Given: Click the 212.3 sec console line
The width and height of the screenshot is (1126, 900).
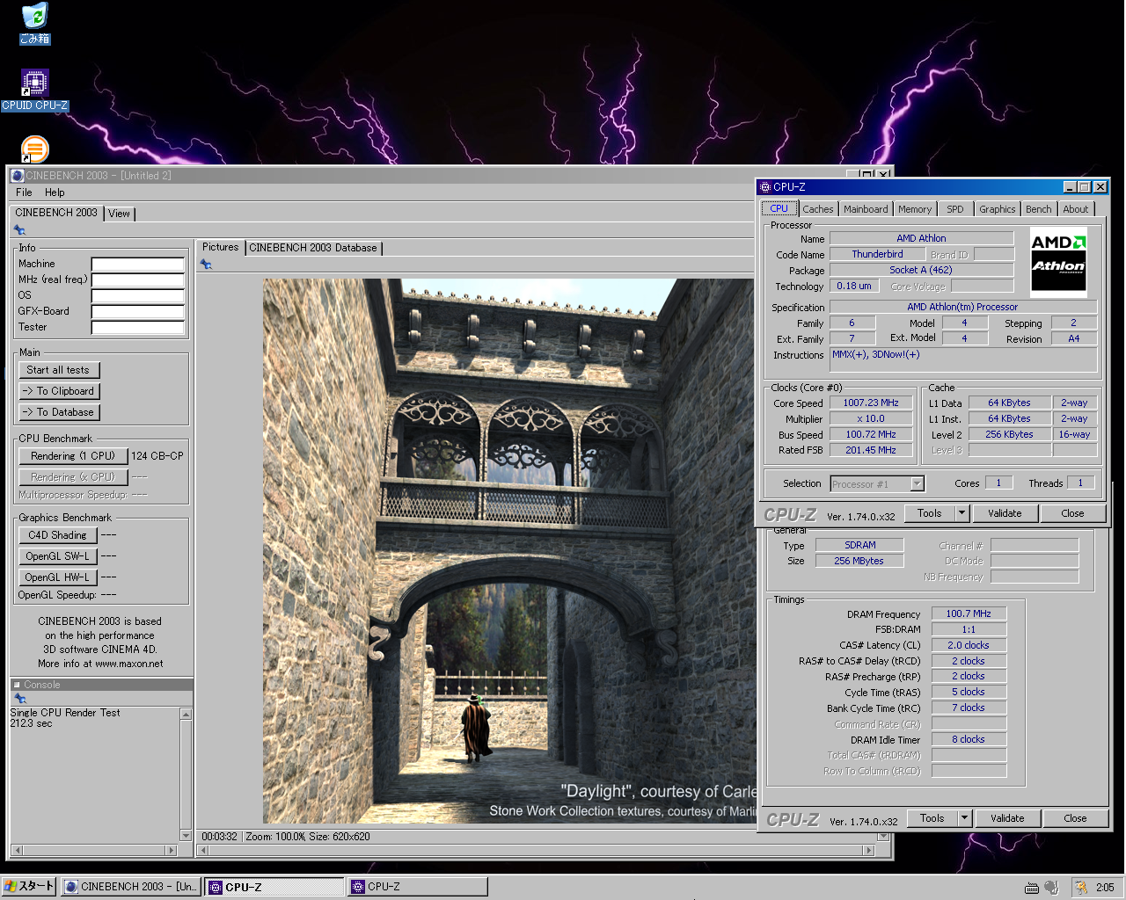Looking at the screenshot, I should point(32,723).
